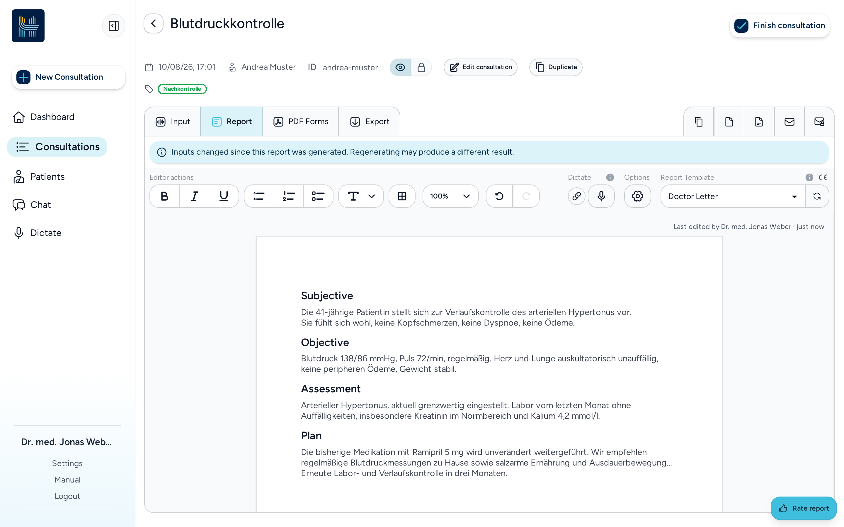Click Edit consultation
Viewport: 844px width, 527px height.
(x=481, y=67)
